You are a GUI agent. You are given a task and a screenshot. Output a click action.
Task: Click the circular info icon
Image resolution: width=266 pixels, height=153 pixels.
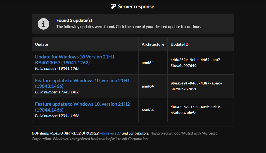point(43,24)
